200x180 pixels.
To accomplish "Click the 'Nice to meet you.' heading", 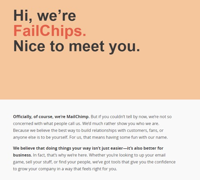I will (x=77, y=46).
